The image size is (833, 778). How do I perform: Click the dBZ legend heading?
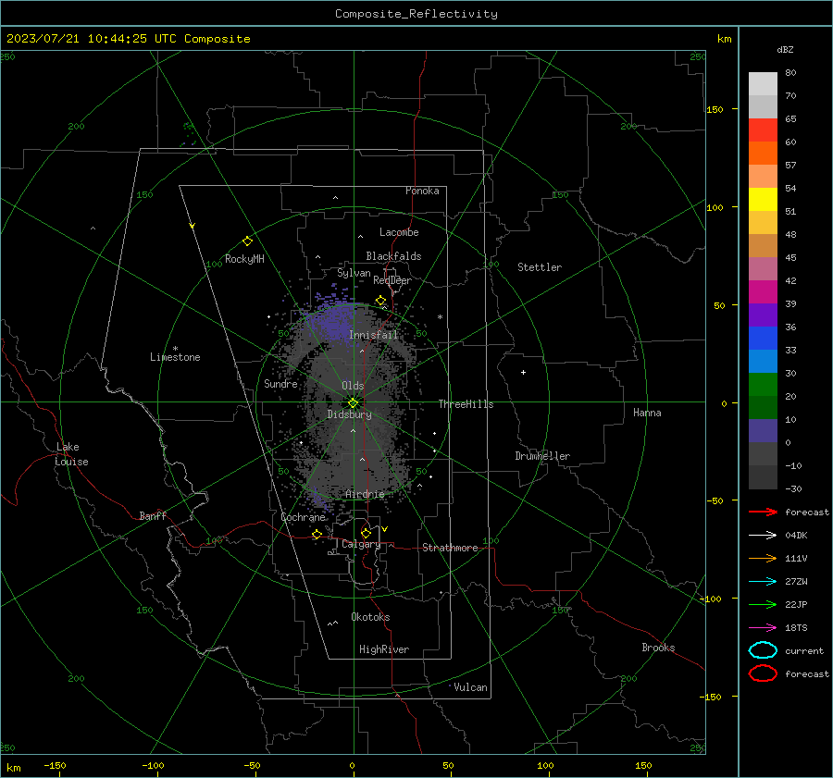[785, 50]
